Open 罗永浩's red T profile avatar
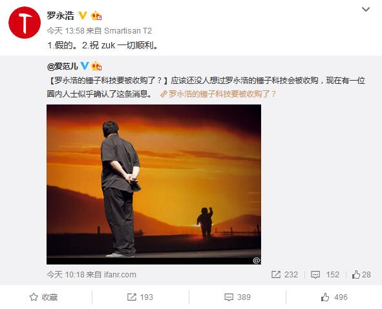Viewport: 382px width, 309px height. click(25, 23)
